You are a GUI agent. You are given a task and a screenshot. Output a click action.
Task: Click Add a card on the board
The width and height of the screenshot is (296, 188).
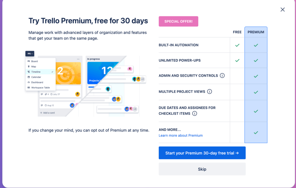[48, 113]
